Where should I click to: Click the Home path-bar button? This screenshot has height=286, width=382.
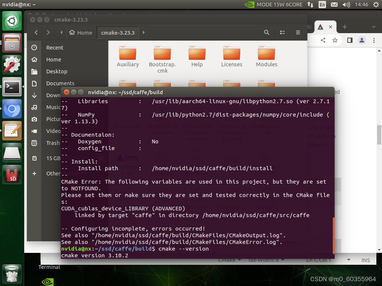81,32
